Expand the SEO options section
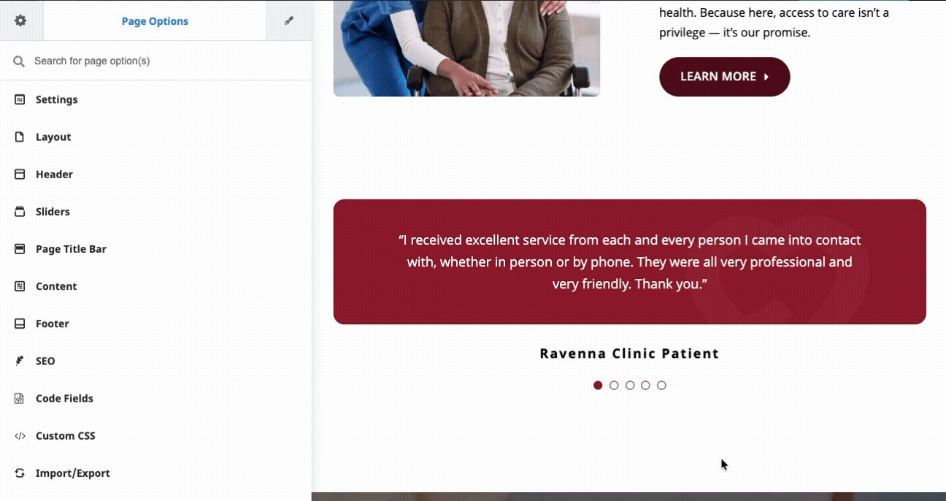The height and width of the screenshot is (501, 946). pyautogui.click(x=155, y=361)
